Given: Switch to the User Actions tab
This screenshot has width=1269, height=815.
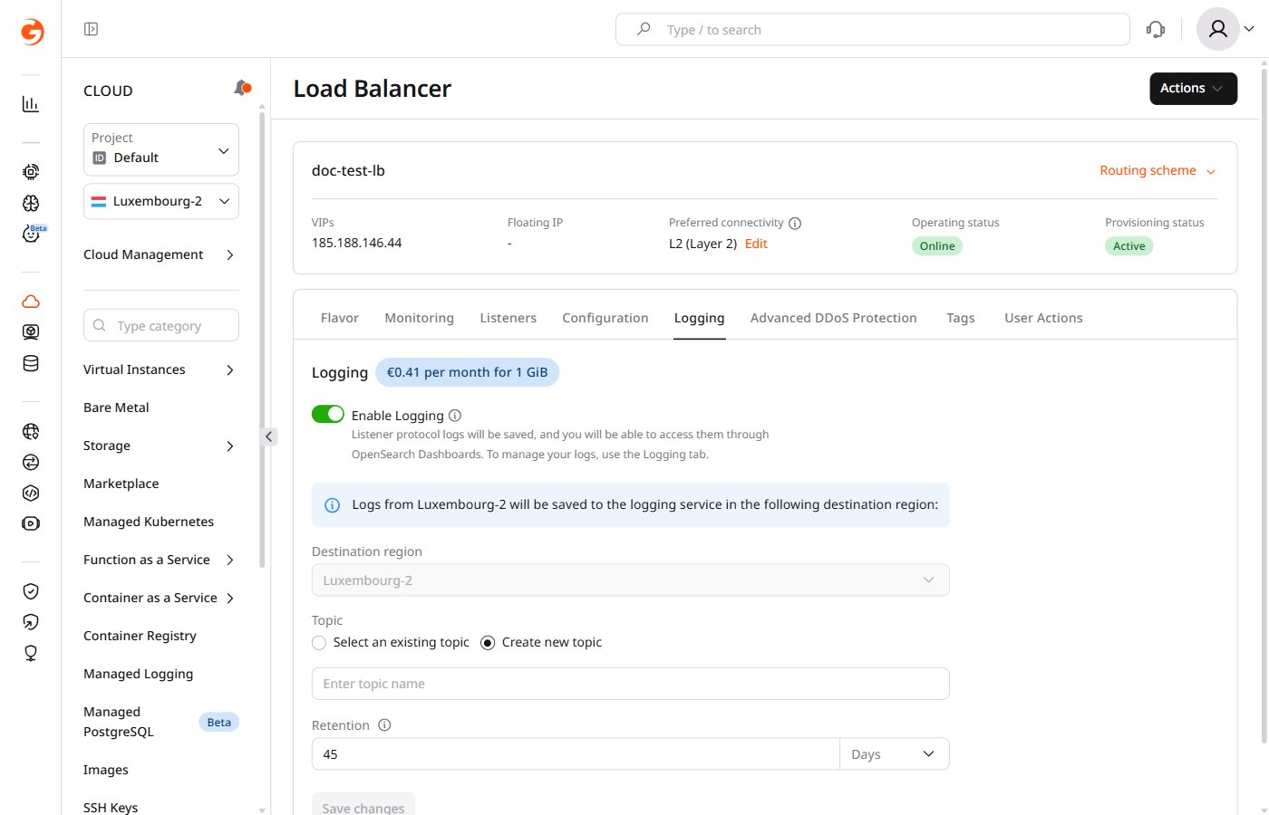Looking at the screenshot, I should [1043, 318].
